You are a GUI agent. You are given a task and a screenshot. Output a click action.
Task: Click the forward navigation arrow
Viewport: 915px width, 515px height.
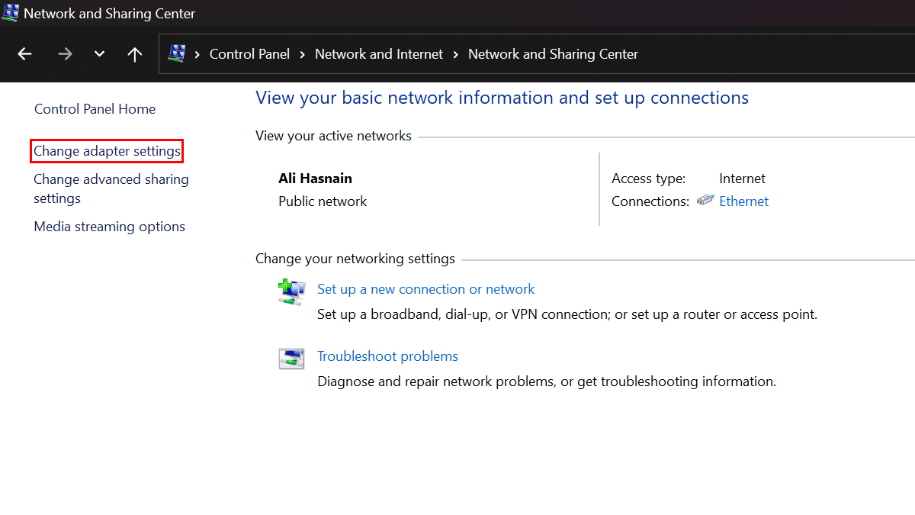tap(65, 53)
